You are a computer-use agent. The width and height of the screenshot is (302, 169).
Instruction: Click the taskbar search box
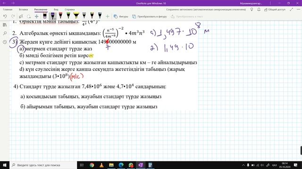click(x=43, y=165)
